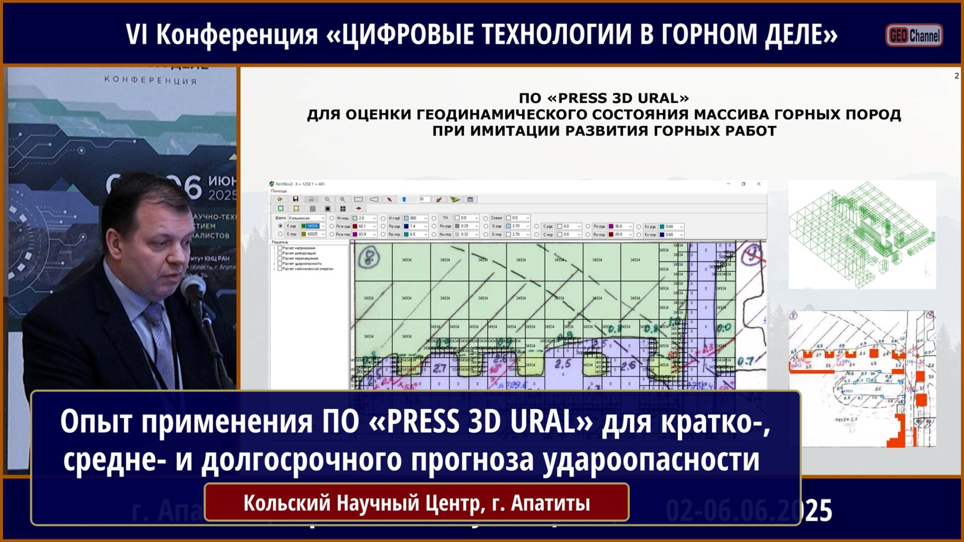Click the 3D green wireframe model thumbnail
This screenshot has height=542, width=964.
point(862,235)
